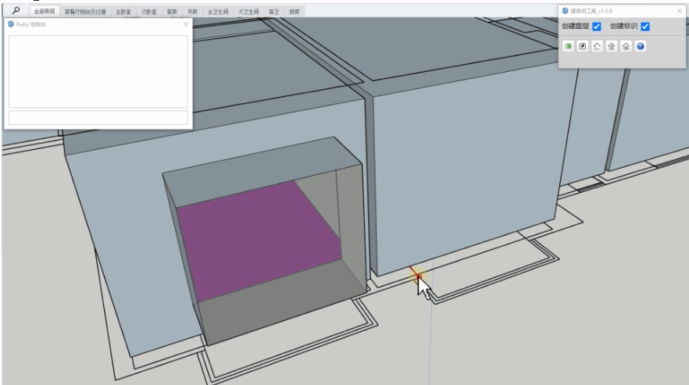Screen dimensions: 689x385
Task: Open the 次卫生间 tab
Action: (248, 12)
